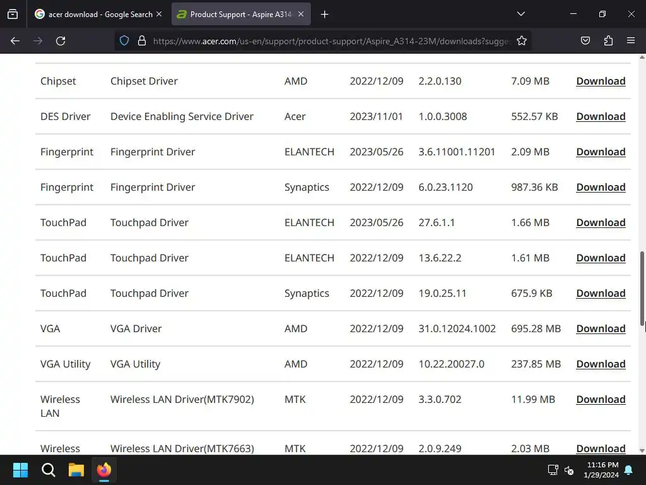Image resolution: width=646 pixels, height=485 pixels.
Task: Click the 'DES Driver' category cell
Action: coord(65,117)
